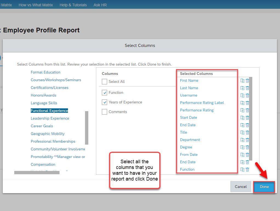
Task: Trash the Performance Rating Label column
Action: click(247, 103)
